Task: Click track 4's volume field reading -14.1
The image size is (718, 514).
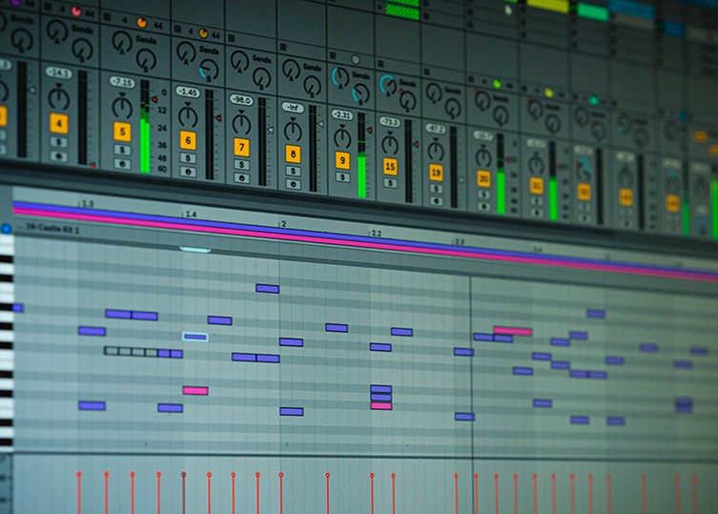Action: (x=58, y=72)
